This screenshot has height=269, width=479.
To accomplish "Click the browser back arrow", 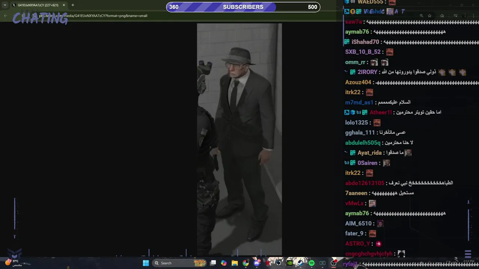I will pos(5,16).
